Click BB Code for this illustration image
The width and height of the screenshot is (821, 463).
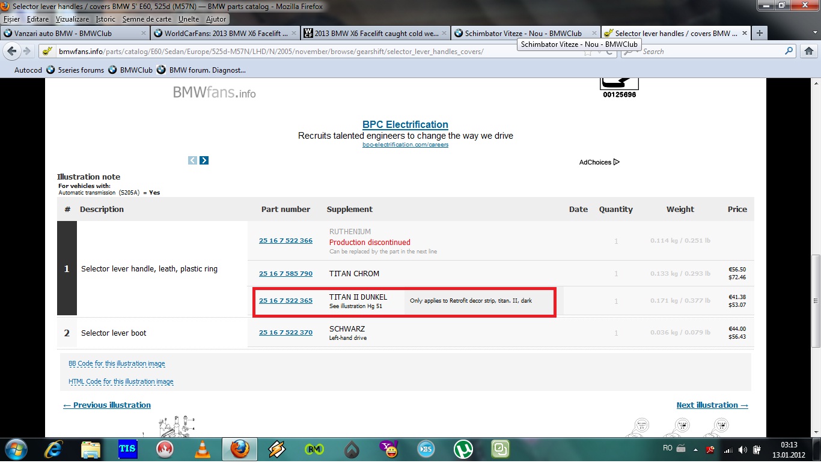pyautogui.click(x=117, y=364)
